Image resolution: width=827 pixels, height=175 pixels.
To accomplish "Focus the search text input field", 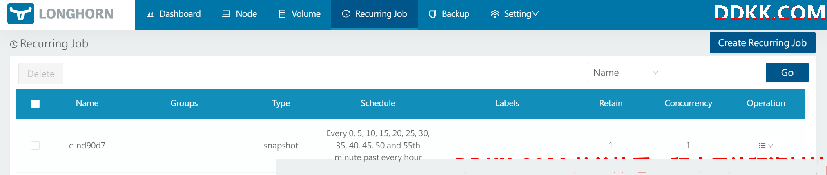I will click(716, 73).
